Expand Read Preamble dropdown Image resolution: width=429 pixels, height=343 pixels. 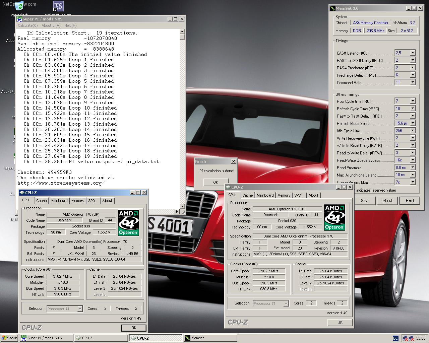(413, 167)
